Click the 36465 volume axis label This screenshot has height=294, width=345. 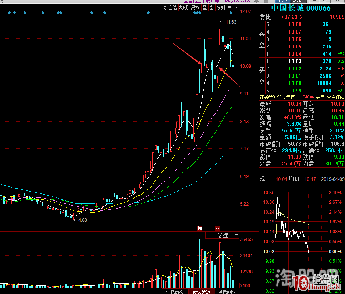pos(246,239)
